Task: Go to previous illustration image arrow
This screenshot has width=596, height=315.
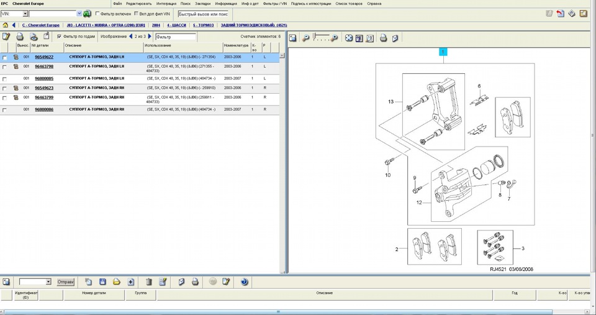Action: point(131,37)
